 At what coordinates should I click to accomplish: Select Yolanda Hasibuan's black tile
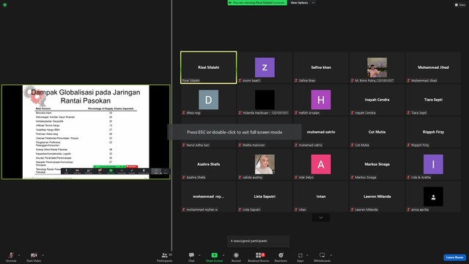point(265,100)
